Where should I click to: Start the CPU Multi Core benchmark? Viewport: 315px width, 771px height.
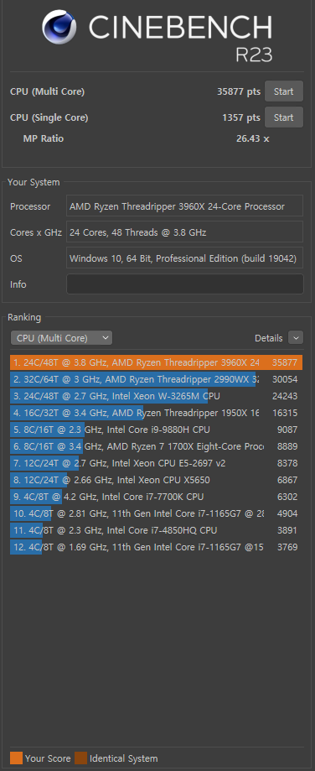pos(284,91)
